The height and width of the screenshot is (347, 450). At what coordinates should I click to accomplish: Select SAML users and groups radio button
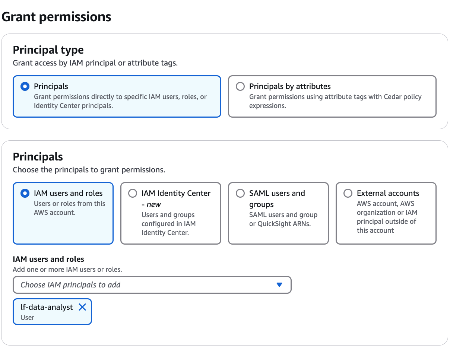point(240,193)
